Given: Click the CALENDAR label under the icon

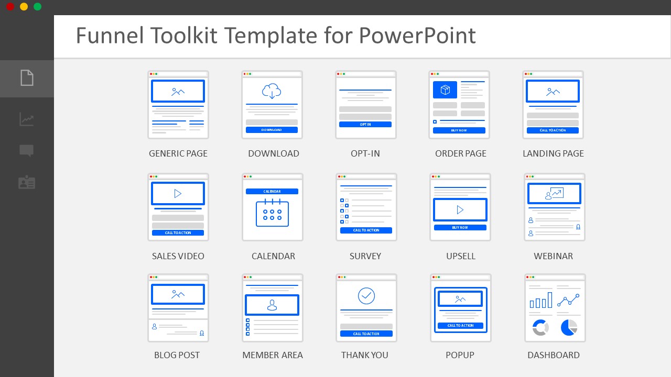Looking at the screenshot, I should (x=273, y=256).
